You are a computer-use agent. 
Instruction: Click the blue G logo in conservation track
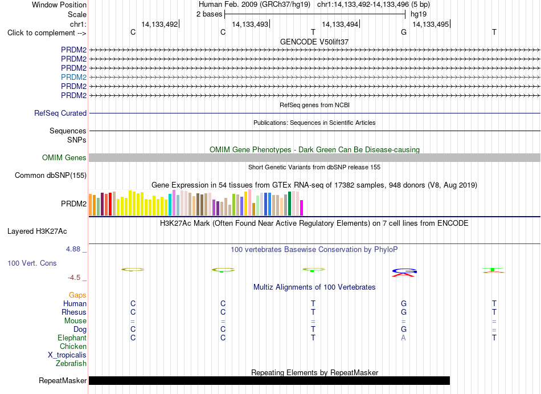404,270
